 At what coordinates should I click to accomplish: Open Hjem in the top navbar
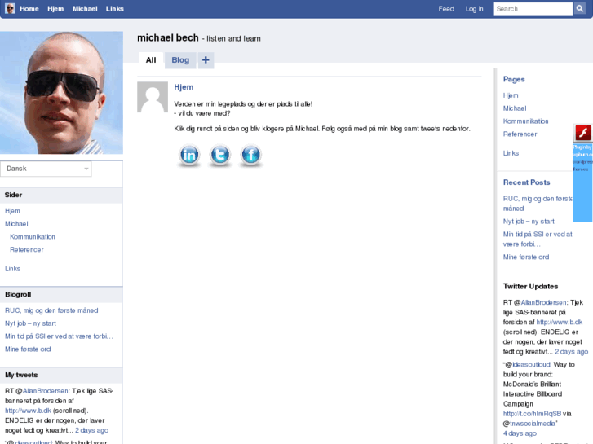[55, 9]
